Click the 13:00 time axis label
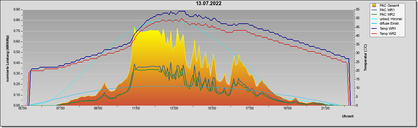This screenshot has width=418, height=128. click(x=174, y=108)
